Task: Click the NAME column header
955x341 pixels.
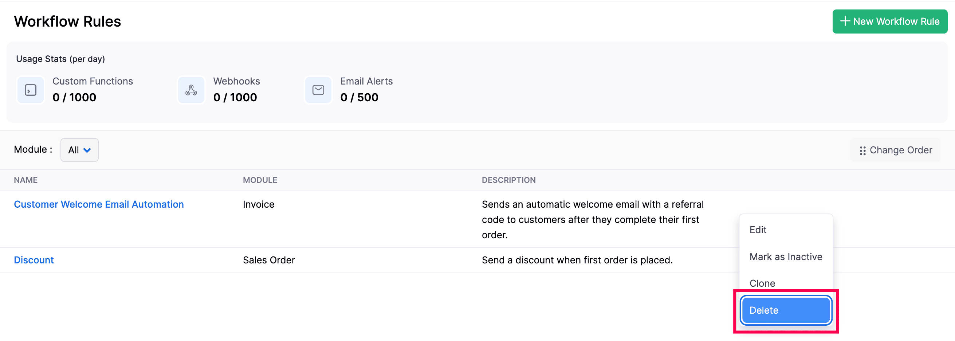Action: coord(25,180)
